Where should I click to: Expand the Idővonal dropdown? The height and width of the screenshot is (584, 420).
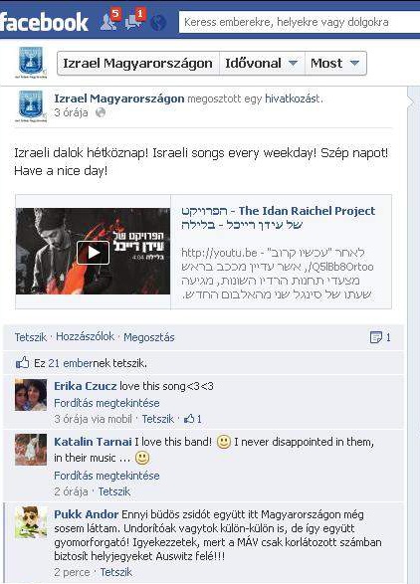(262, 64)
